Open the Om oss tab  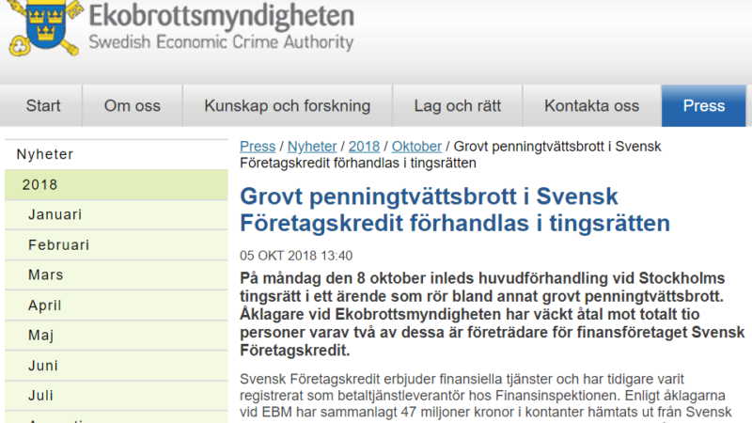(133, 105)
